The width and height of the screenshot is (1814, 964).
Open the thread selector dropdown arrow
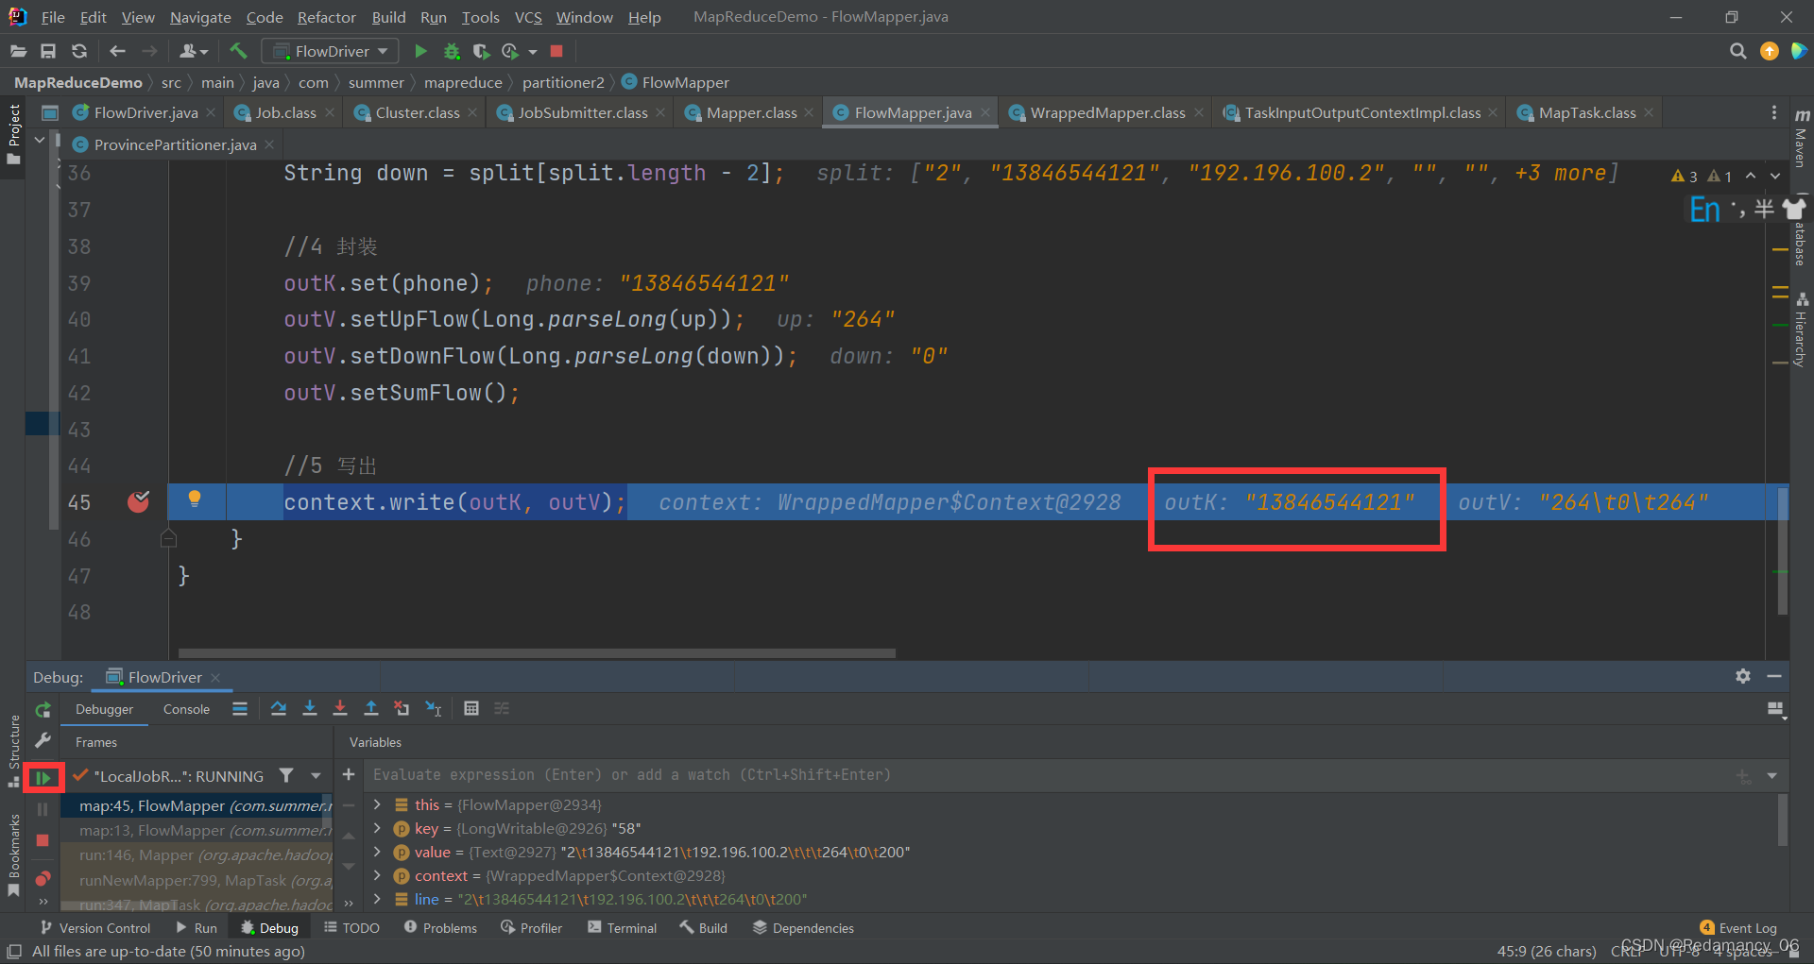[x=316, y=775]
